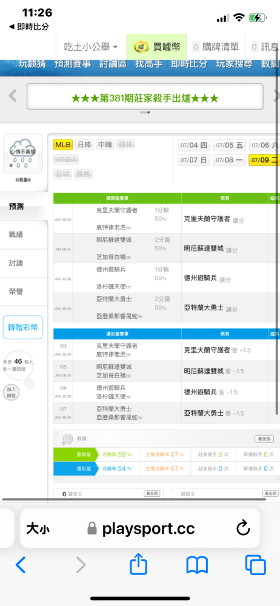This screenshot has height=606, width=280.
Task: Return to the 即時比分 app
Action: coord(28,27)
